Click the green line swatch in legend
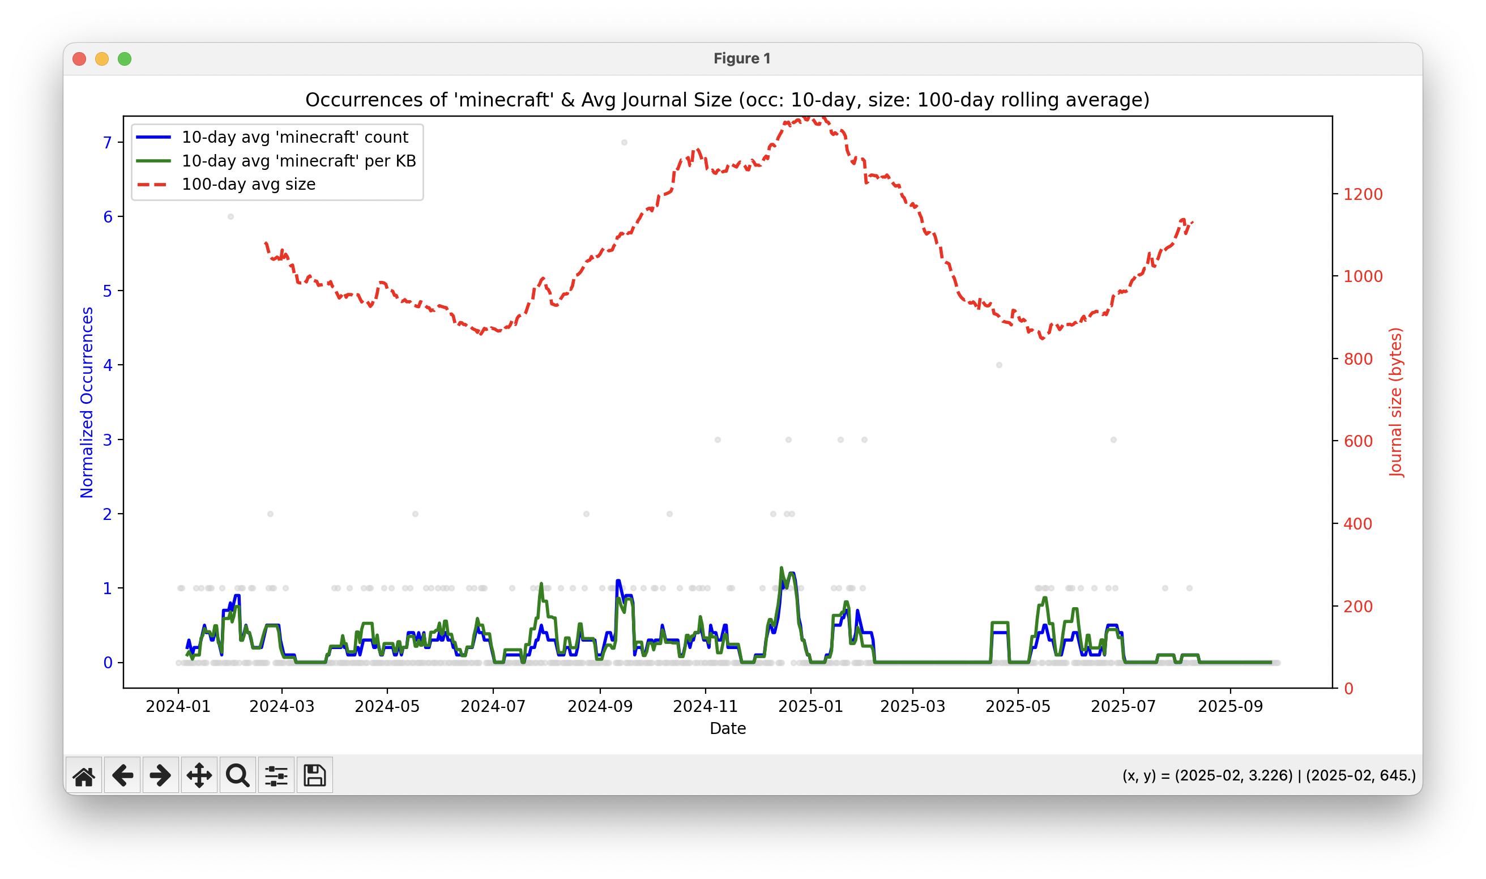 [153, 161]
